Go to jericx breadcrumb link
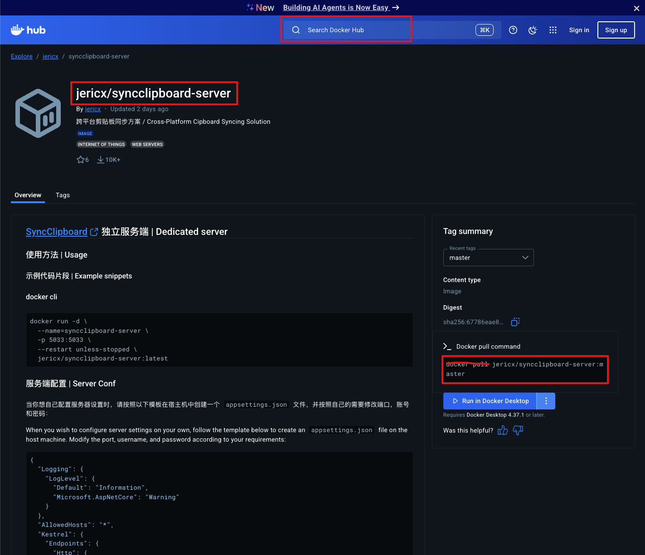This screenshot has height=555, width=645. [50, 56]
